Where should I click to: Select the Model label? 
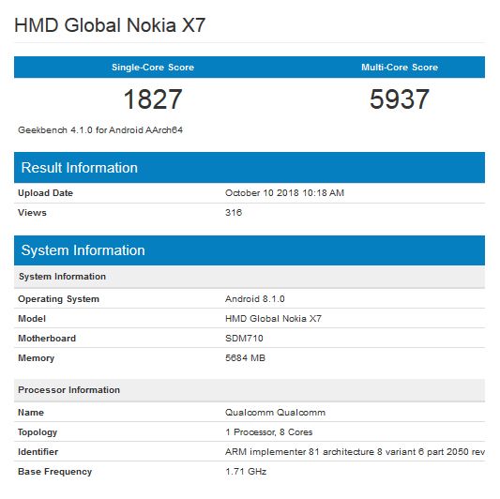(32, 319)
